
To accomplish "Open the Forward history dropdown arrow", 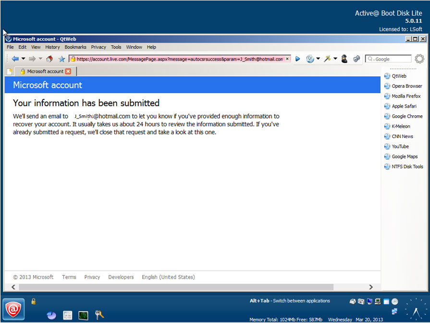I will (x=40, y=59).
